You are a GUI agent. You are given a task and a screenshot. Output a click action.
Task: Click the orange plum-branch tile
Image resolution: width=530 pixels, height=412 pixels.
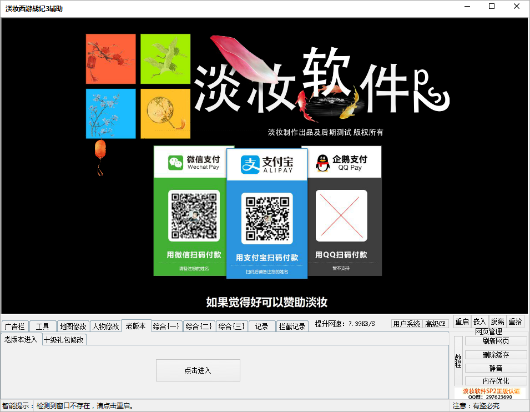(111, 59)
